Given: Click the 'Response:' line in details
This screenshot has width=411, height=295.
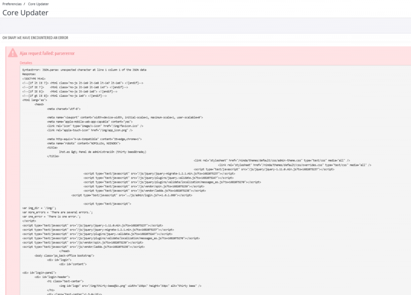Looking at the screenshot, I should click(29, 74).
